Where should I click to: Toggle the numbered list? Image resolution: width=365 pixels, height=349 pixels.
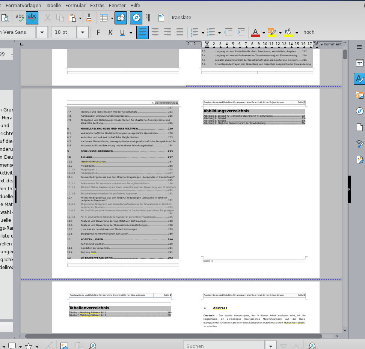coord(195,32)
